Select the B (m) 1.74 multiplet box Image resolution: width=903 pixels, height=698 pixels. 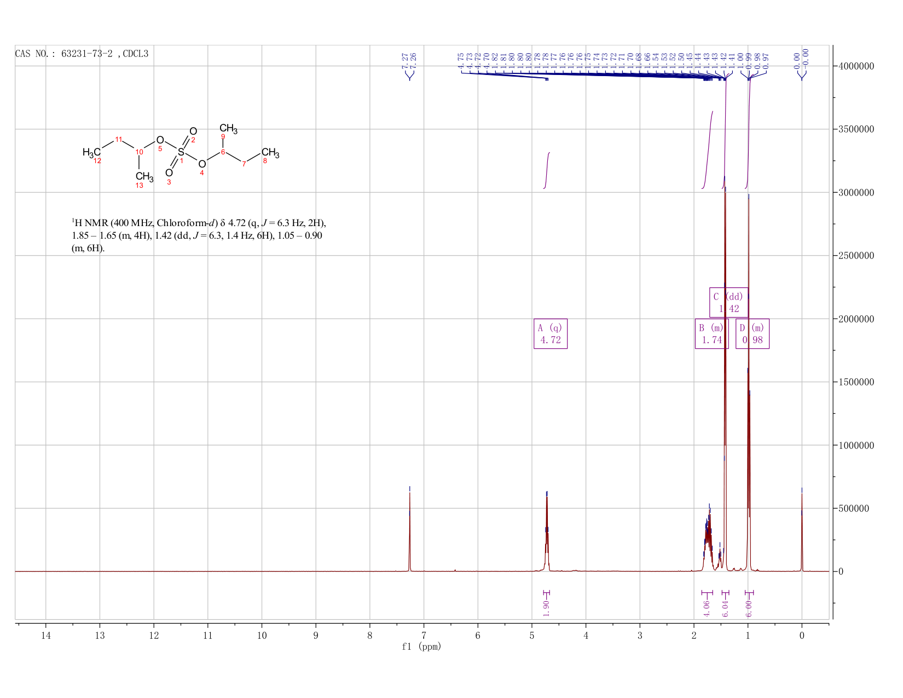pos(711,334)
